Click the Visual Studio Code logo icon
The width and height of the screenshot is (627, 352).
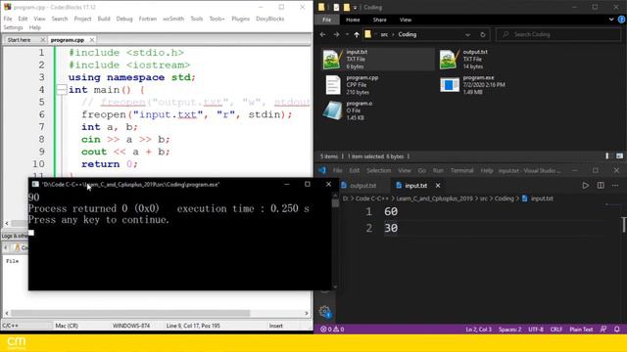322,170
